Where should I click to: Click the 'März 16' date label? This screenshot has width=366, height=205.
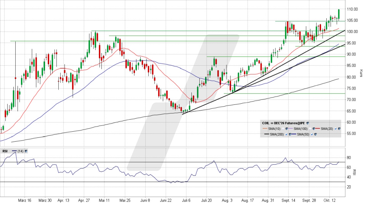pos(24,200)
